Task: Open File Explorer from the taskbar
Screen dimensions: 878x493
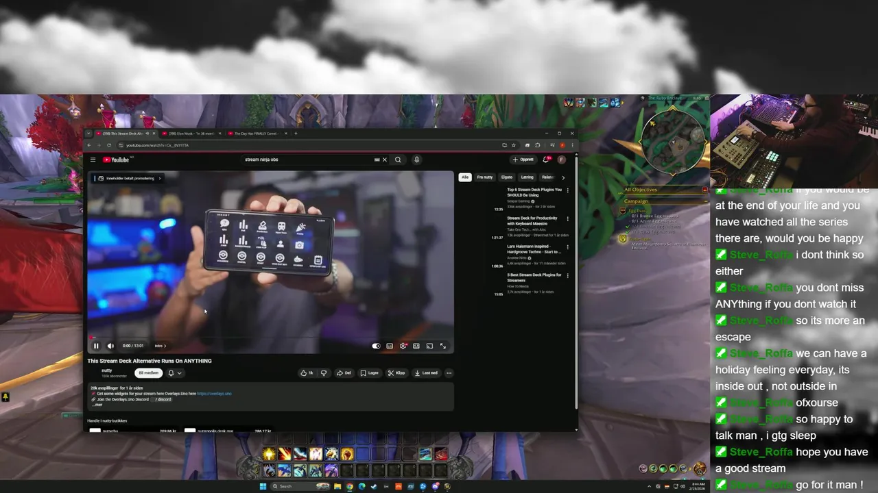Action: click(338, 486)
